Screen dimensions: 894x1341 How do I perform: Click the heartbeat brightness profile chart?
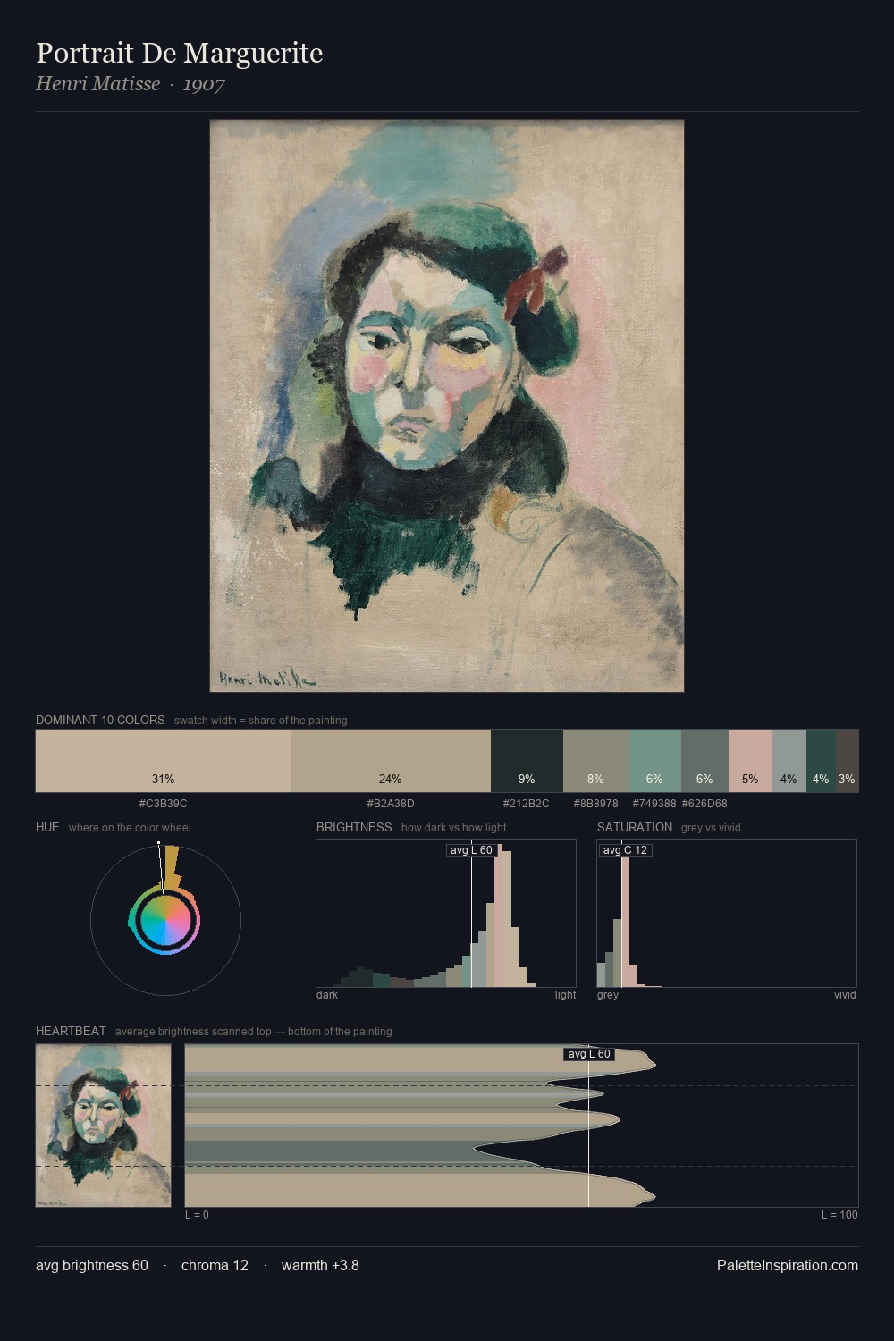tap(522, 1126)
